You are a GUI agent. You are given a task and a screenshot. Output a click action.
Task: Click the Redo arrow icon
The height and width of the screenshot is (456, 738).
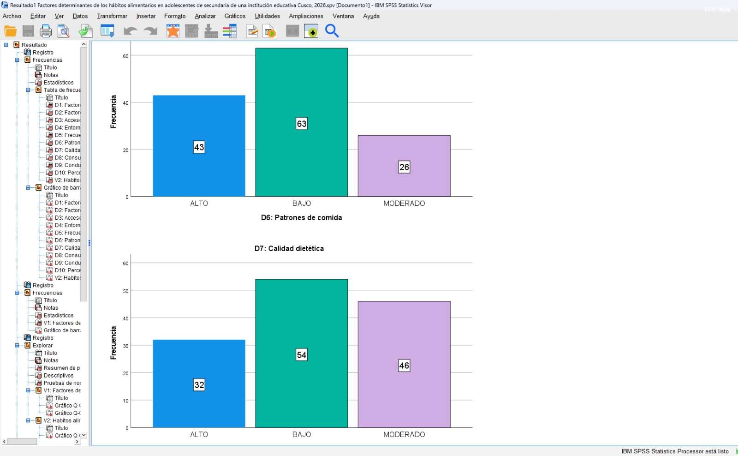pyautogui.click(x=150, y=31)
